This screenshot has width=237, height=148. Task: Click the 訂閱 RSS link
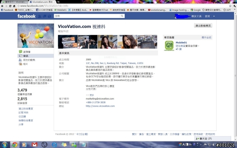[23, 112]
